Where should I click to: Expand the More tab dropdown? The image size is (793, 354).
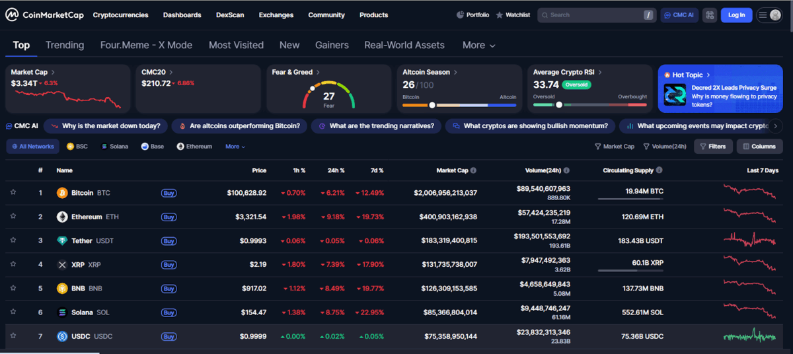(479, 45)
